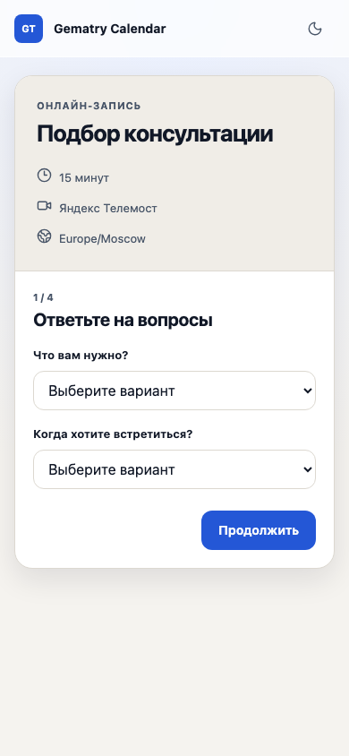Click the "Когда хотите встретиться?" field label
The image size is (349, 756).
click(x=113, y=434)
